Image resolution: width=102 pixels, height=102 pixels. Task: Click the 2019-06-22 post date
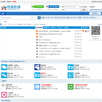(x=78, y=31)
